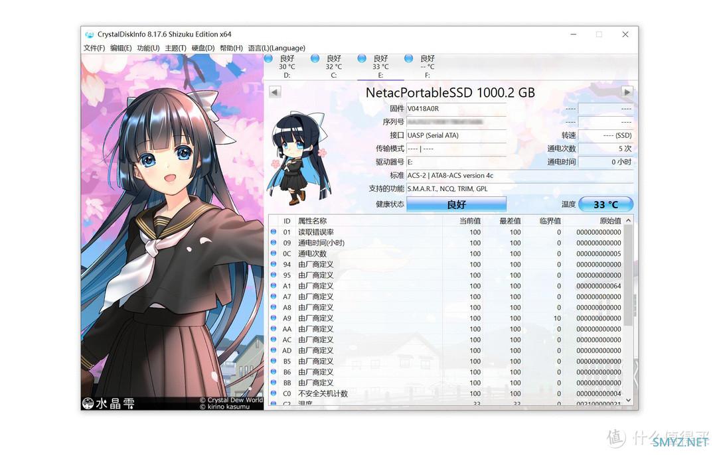Click the drive letter field E:
717x455 pixels.
[x=456, y=162]
